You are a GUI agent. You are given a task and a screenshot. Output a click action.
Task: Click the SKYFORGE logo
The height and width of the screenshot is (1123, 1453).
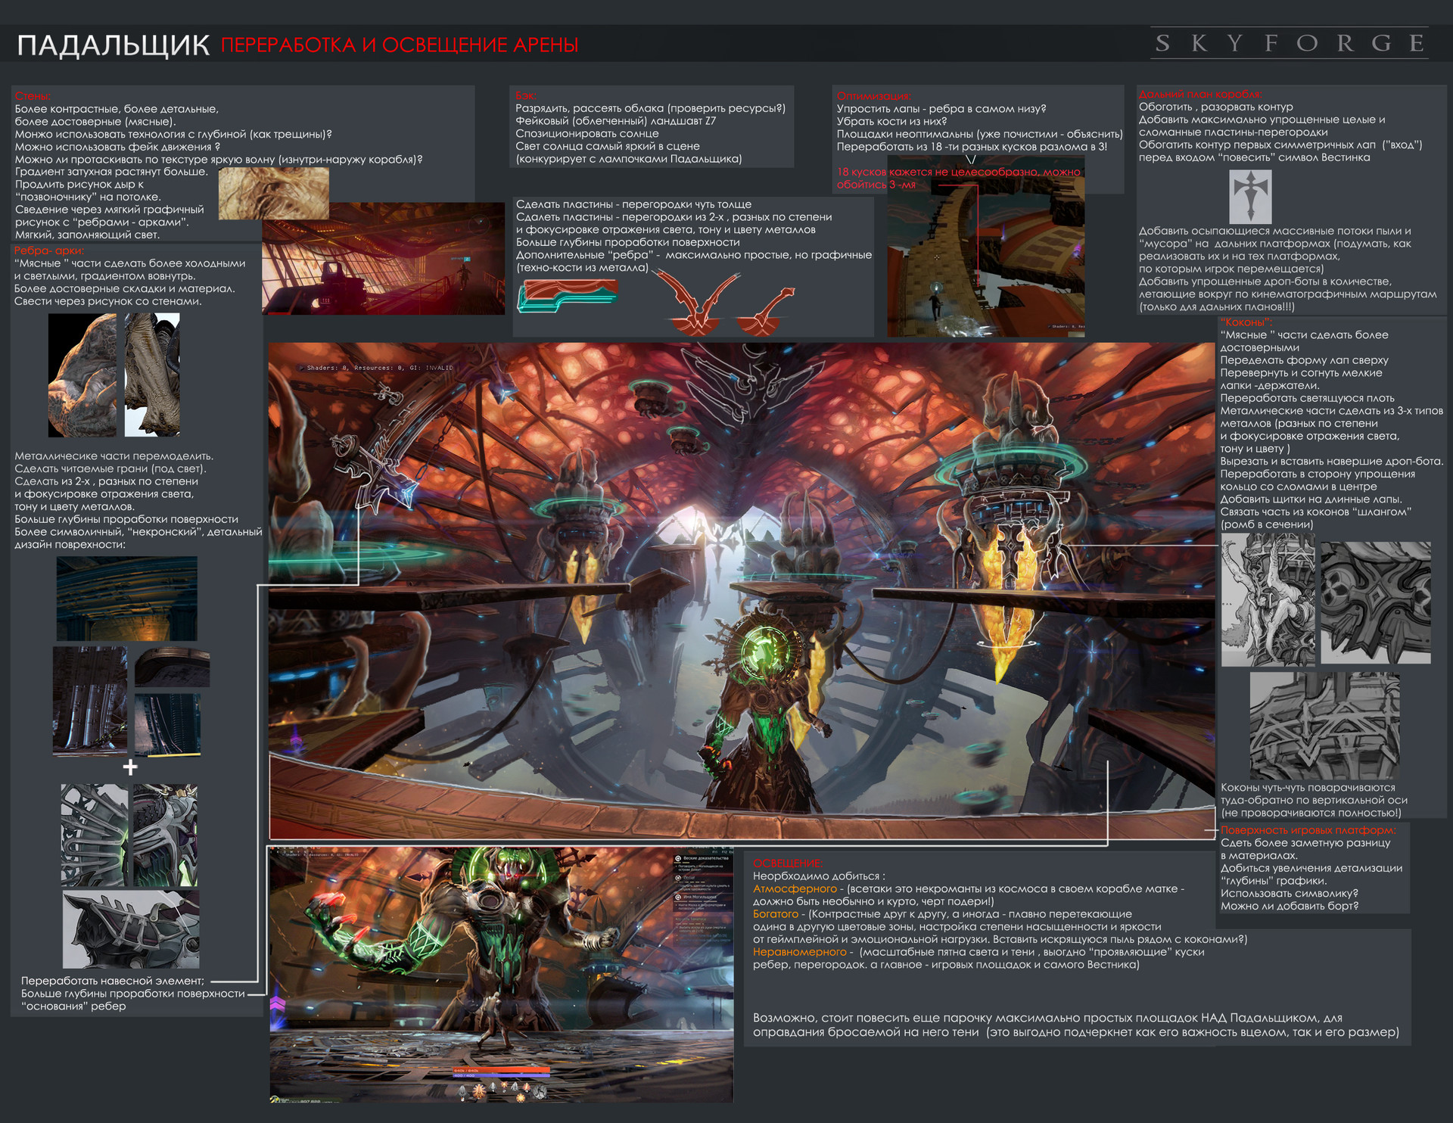(x=1290, y=44)
